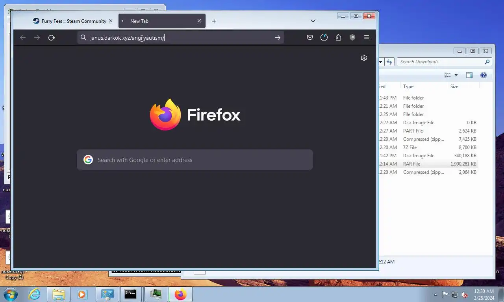Maximize the Explorer Downloads window
504x302 pixels.
472,51
